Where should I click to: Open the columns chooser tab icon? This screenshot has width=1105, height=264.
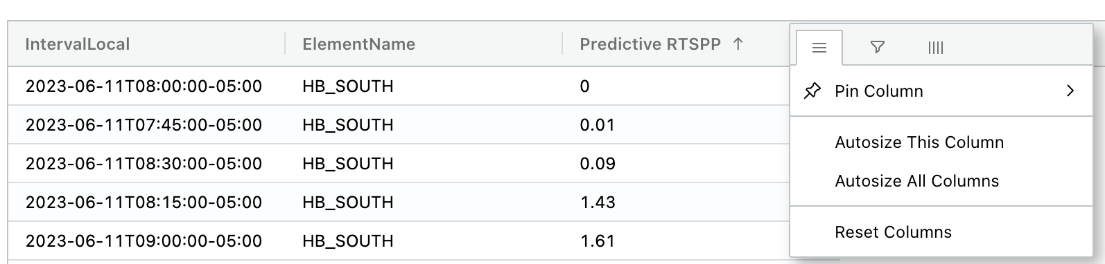point(935,48)
